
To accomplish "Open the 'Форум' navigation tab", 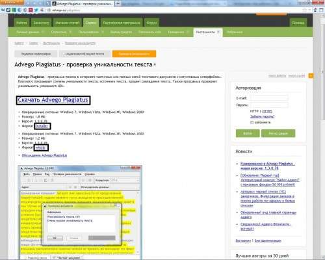I will [x=151, y=23].
